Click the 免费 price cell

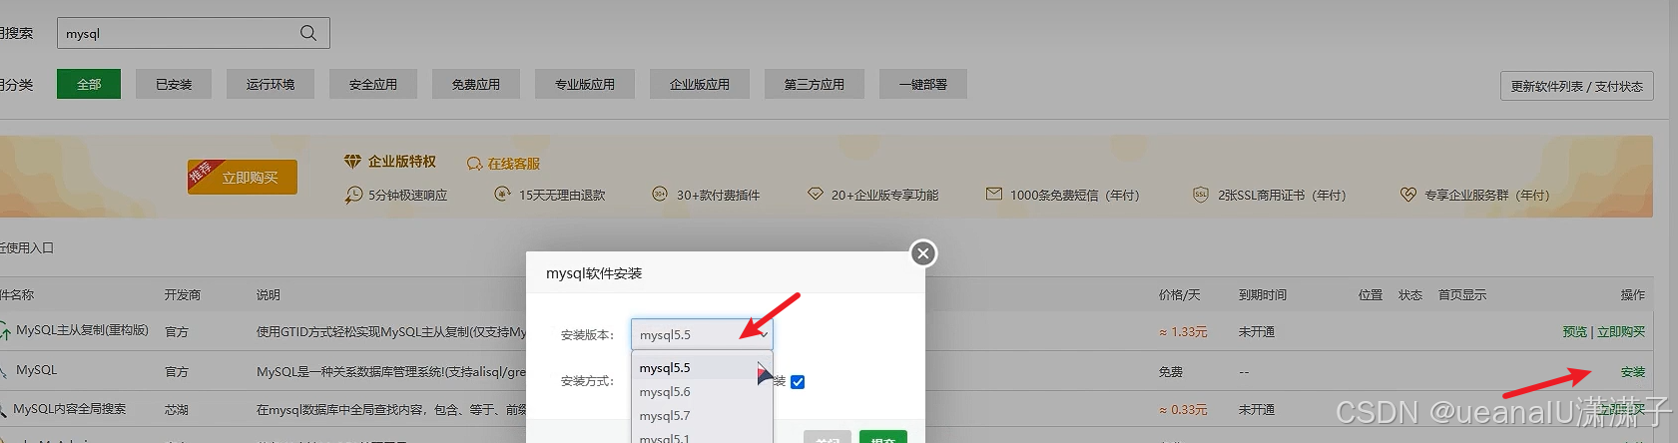click(x=1171, y=371)
